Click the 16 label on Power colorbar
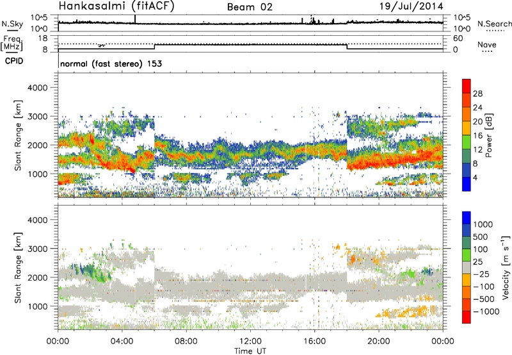512x355 pixels. coord(477,136)
